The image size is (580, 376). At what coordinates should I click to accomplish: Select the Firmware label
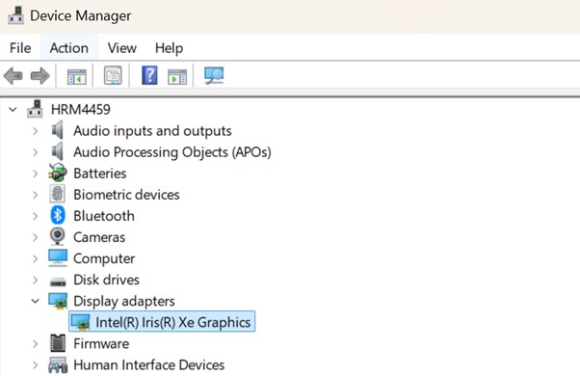click(x=101, y=344)
